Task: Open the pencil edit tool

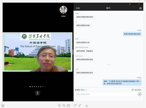Action: coord(80,105)
